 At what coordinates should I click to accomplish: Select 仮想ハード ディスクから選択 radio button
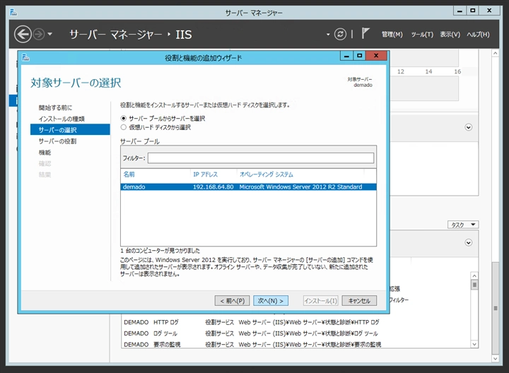pyautogui.click(x=123, y=127)
